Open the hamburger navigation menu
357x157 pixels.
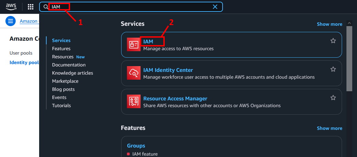[11, 21]
